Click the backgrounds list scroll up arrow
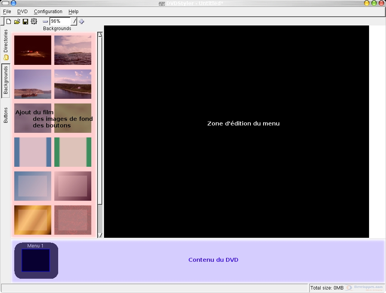This screenshot has width=386, height=293. (x=100, y=34)
